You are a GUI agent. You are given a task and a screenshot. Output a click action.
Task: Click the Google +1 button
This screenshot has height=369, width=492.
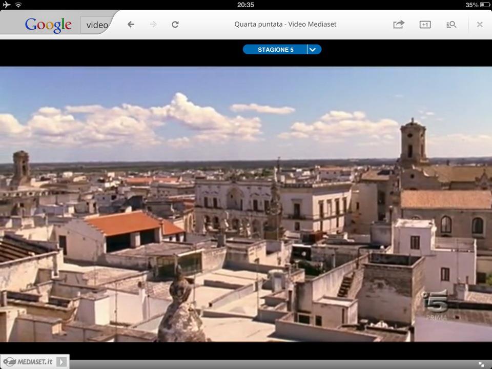[425, 25]
